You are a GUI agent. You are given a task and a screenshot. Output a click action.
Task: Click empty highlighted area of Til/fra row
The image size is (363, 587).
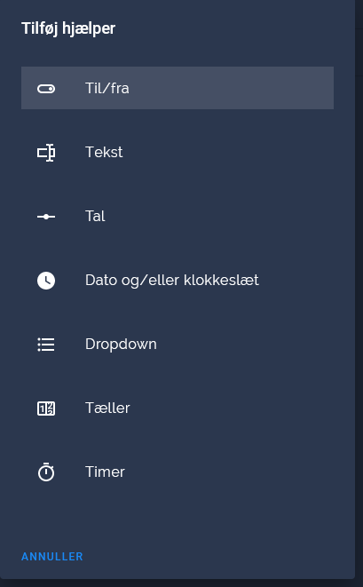pyautogui.click(x=232, y=88)
